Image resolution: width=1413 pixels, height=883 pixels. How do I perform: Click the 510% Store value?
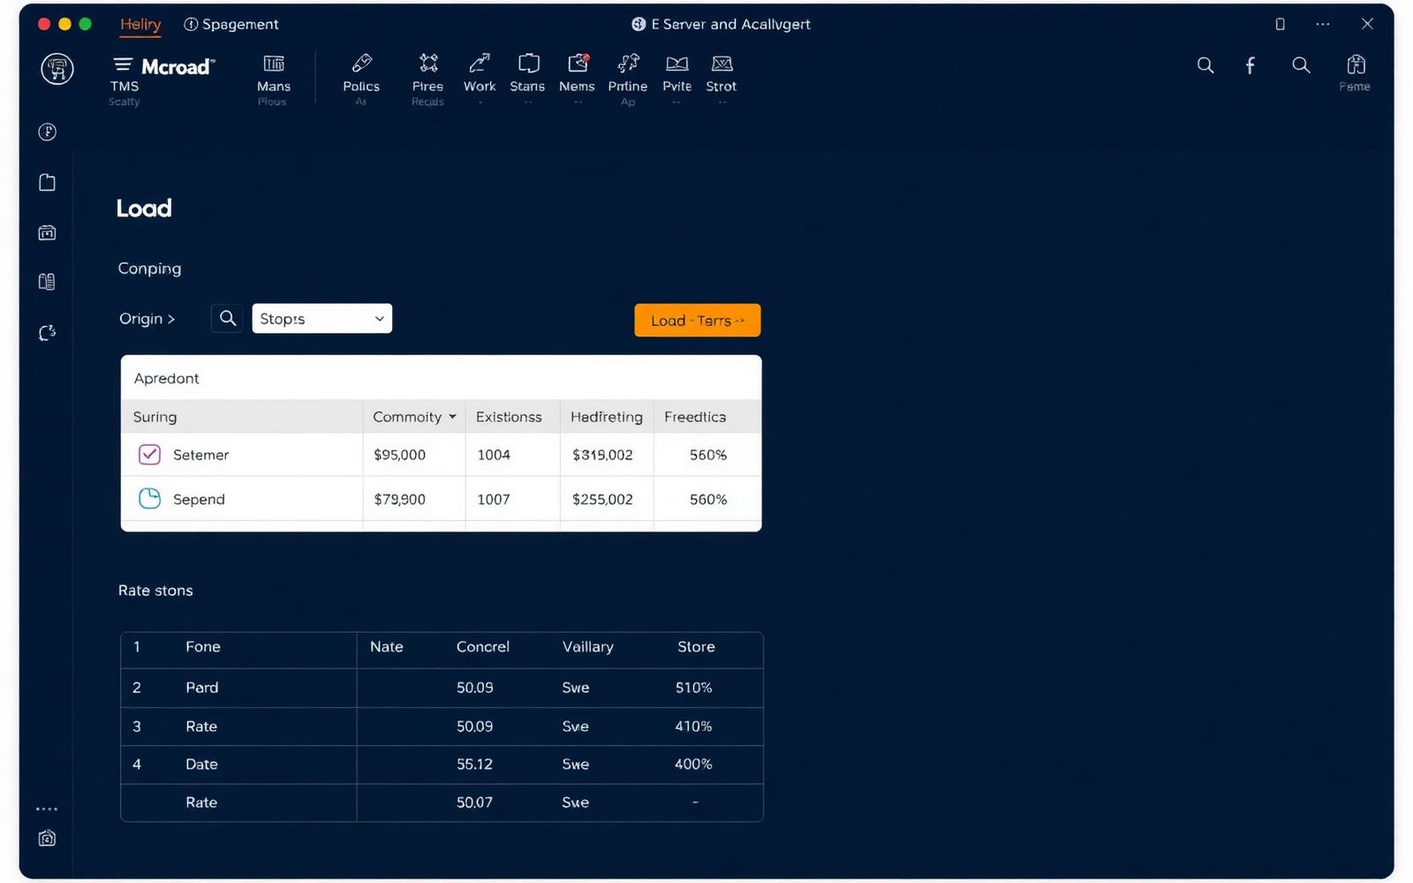click(693, 687)
